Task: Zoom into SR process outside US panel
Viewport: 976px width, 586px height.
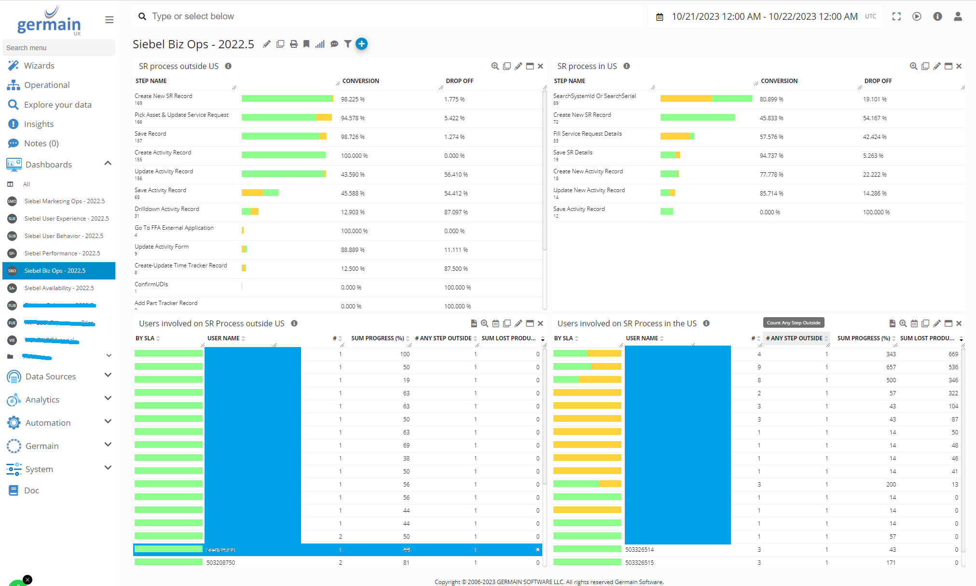Action: coord(495,66)
